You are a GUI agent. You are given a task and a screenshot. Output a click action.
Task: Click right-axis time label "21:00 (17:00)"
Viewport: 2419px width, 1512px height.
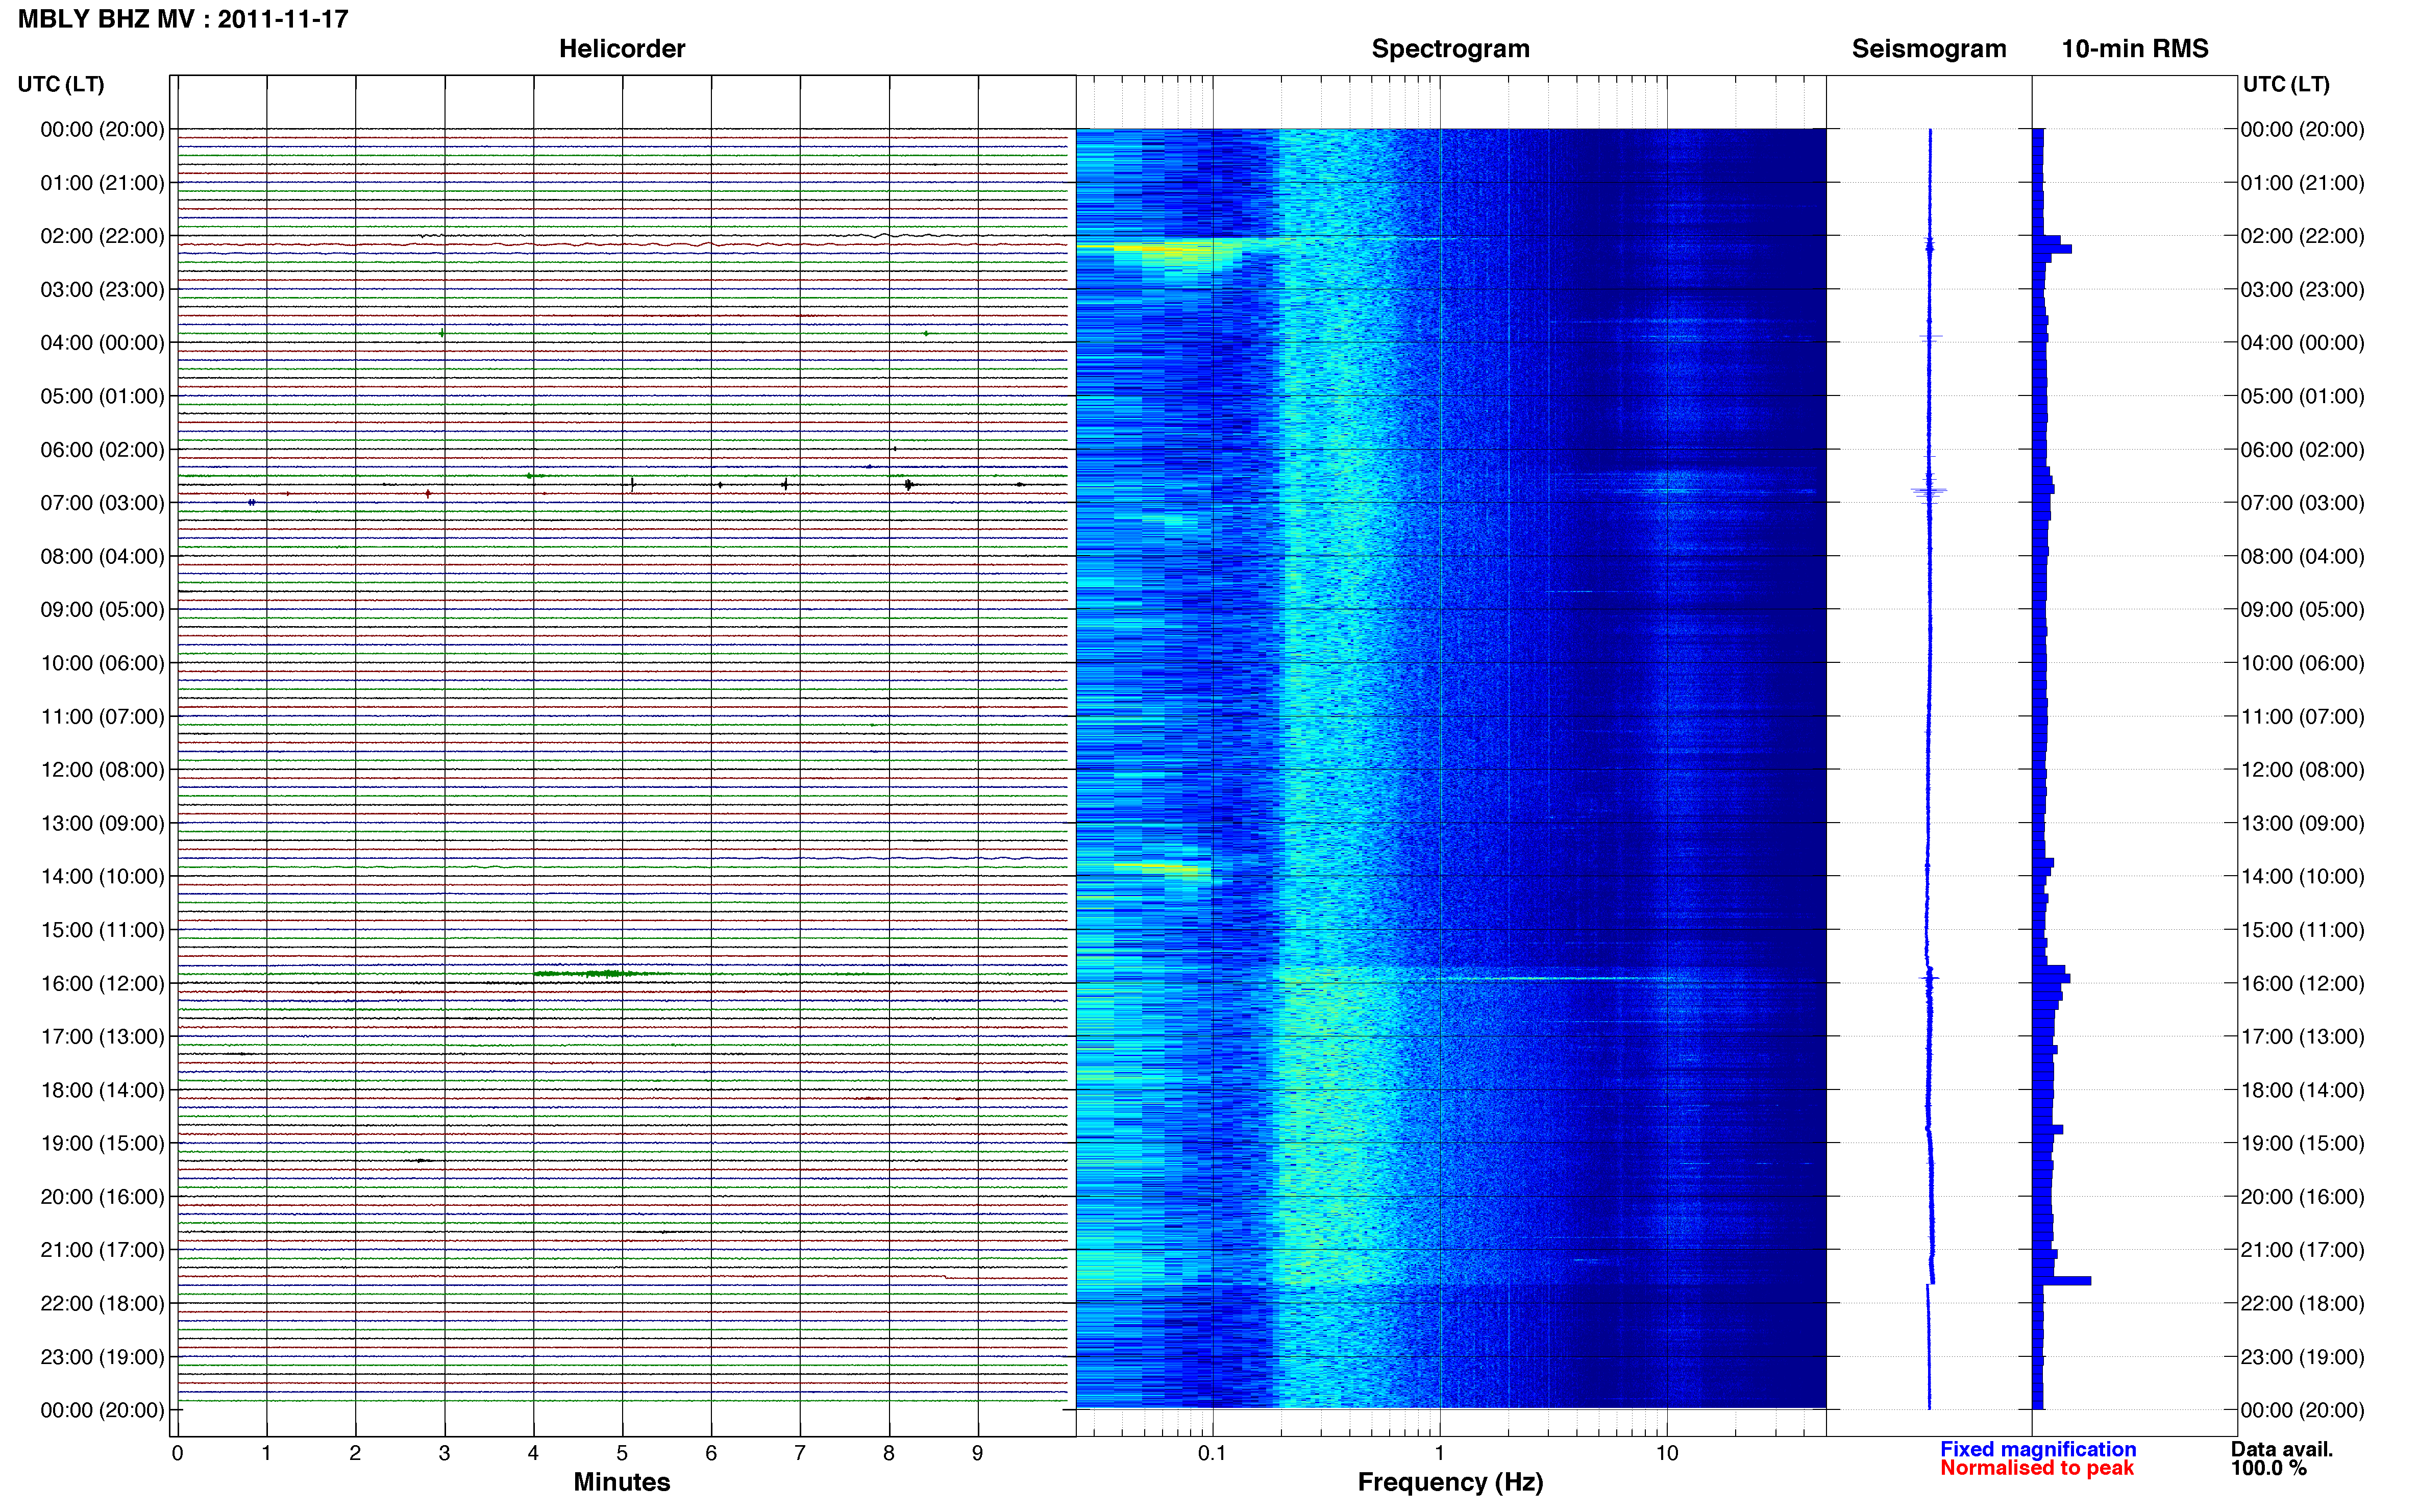2303,1250
